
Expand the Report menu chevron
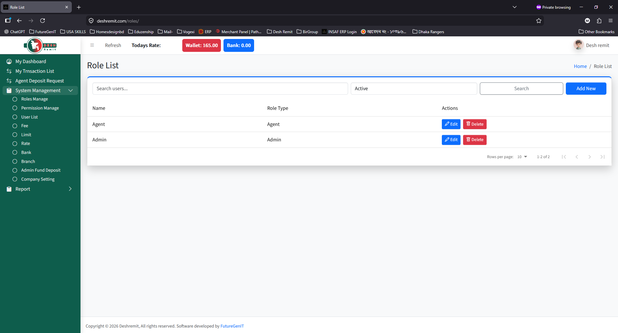click(x=70, y=189)
